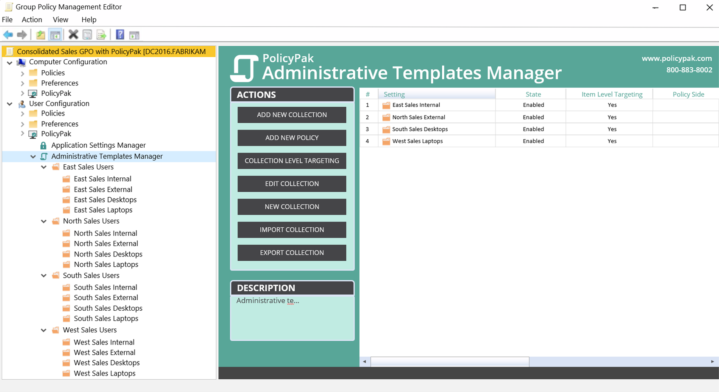Viewport: 719px width, 392px height.
Task: Click the South Sales Users collection folder icon
Action: (56, 276)
